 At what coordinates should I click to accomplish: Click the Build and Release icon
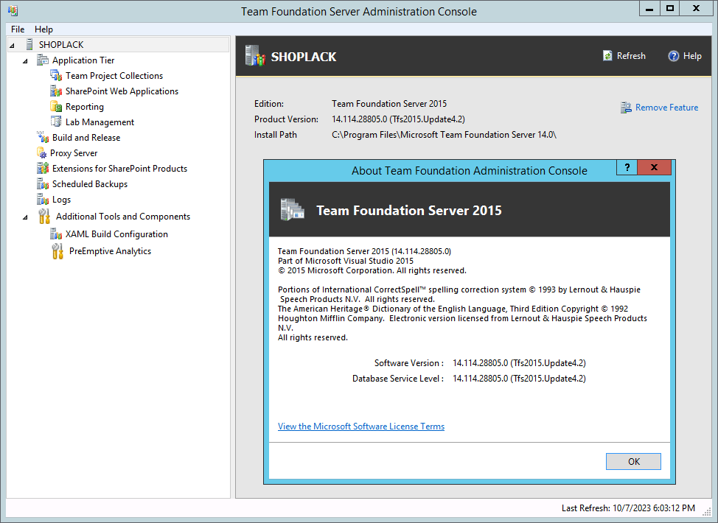43,138
